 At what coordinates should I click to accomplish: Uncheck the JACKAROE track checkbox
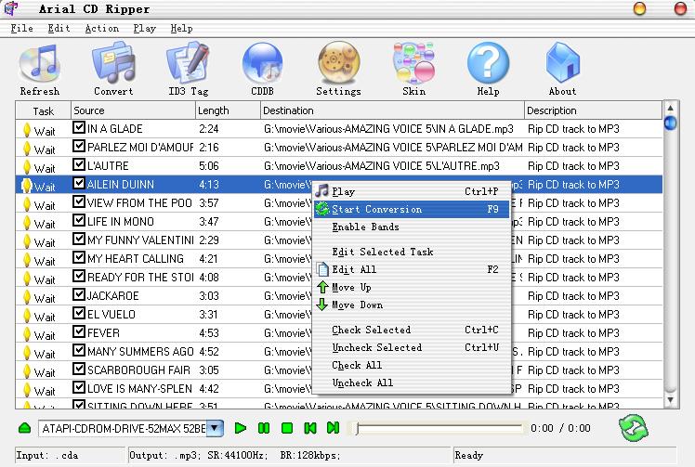click(x=79, y=295)
